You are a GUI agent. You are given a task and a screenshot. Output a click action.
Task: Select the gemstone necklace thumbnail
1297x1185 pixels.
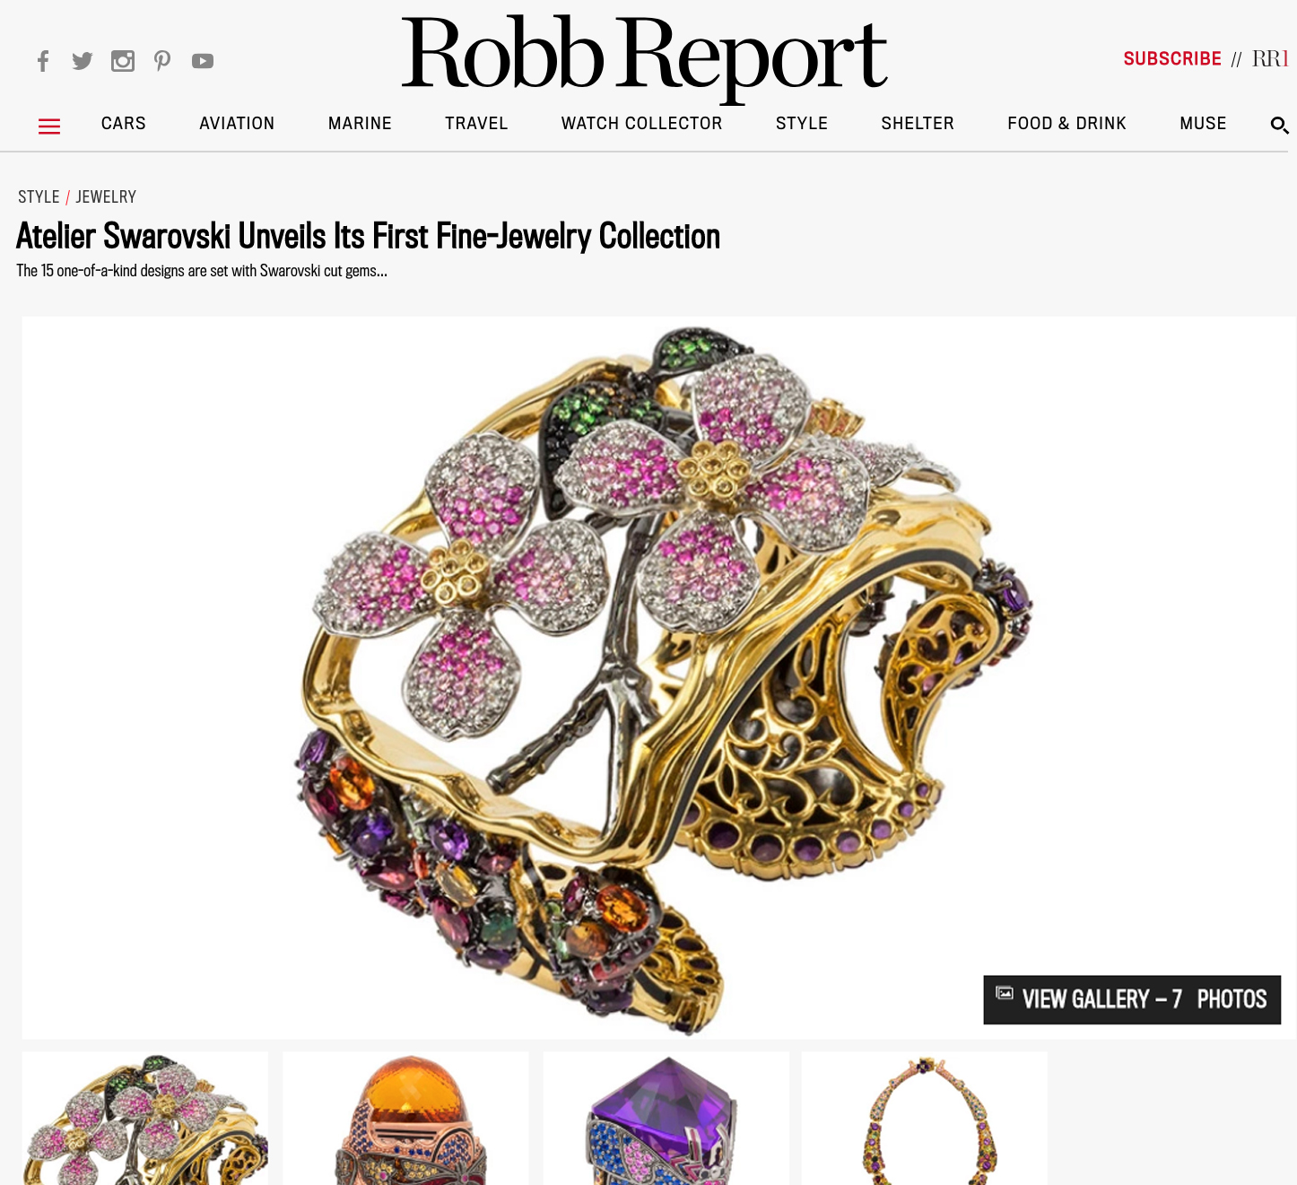coord(925,1118)
